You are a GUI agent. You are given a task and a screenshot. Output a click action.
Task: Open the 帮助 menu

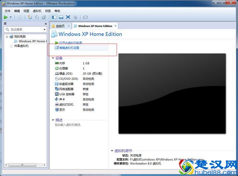click(57, 11)
